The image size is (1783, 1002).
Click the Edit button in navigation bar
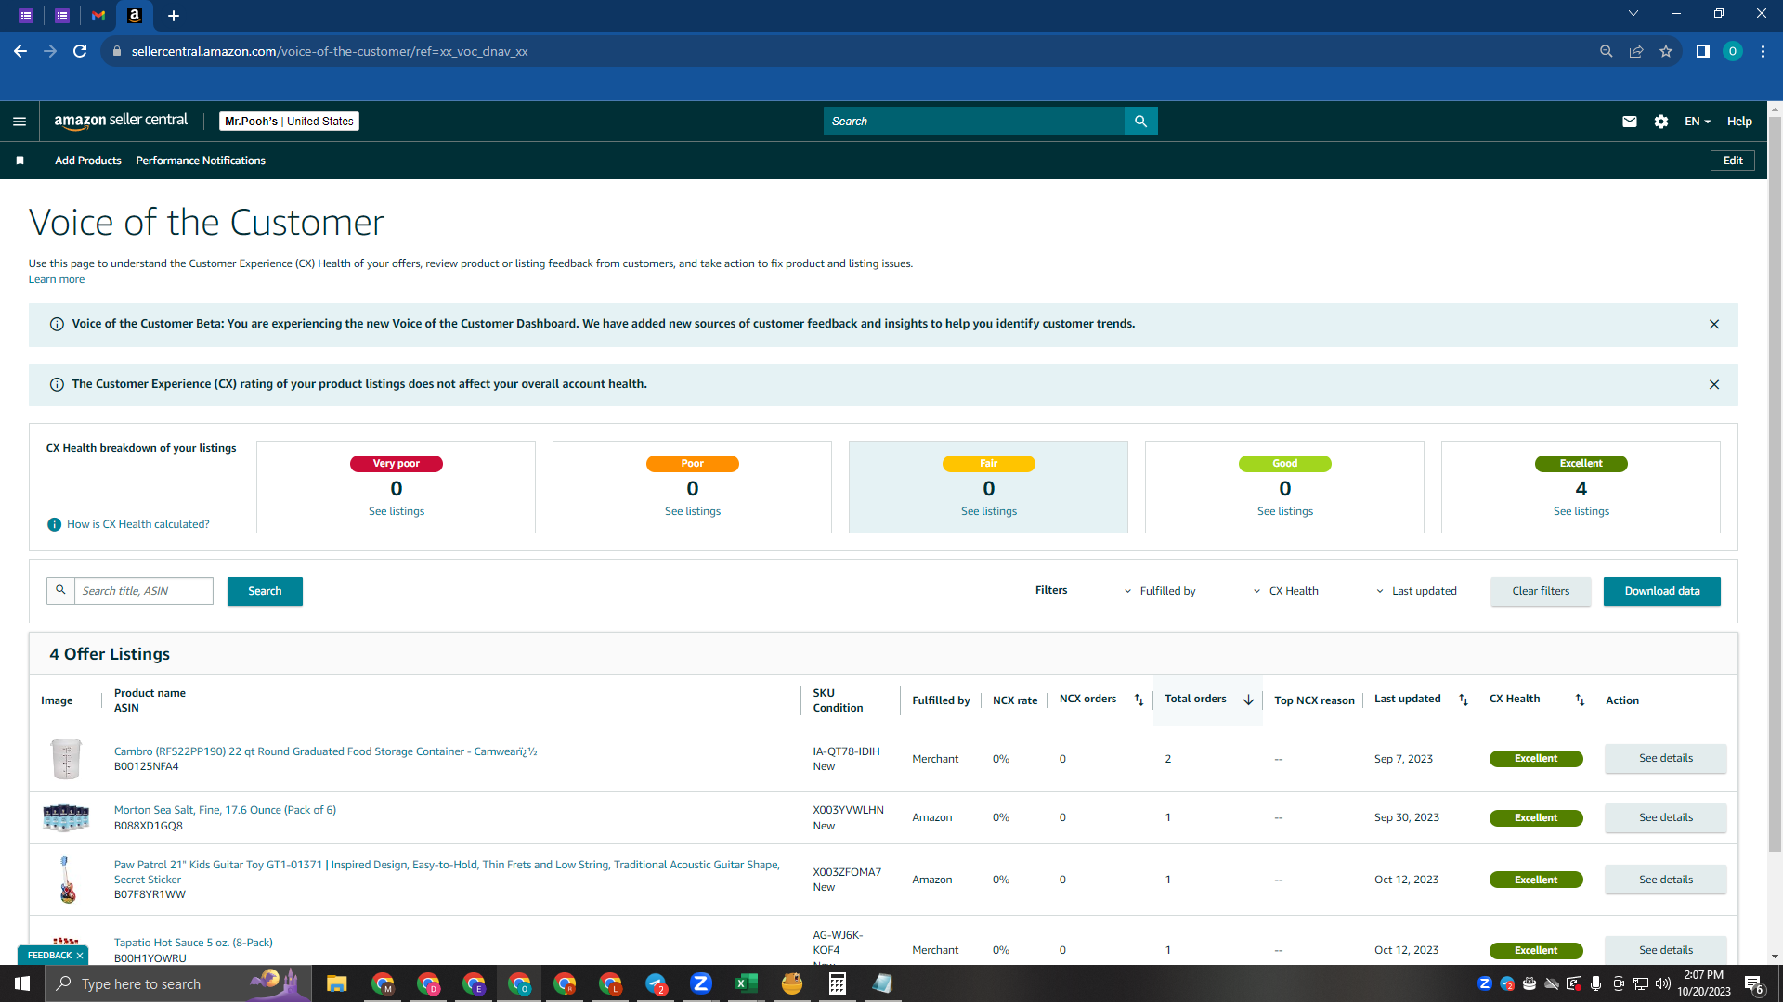point(1733,161)
